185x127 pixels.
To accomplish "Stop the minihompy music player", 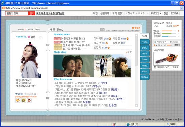I will pyautogui.click(x=157, y=45).
